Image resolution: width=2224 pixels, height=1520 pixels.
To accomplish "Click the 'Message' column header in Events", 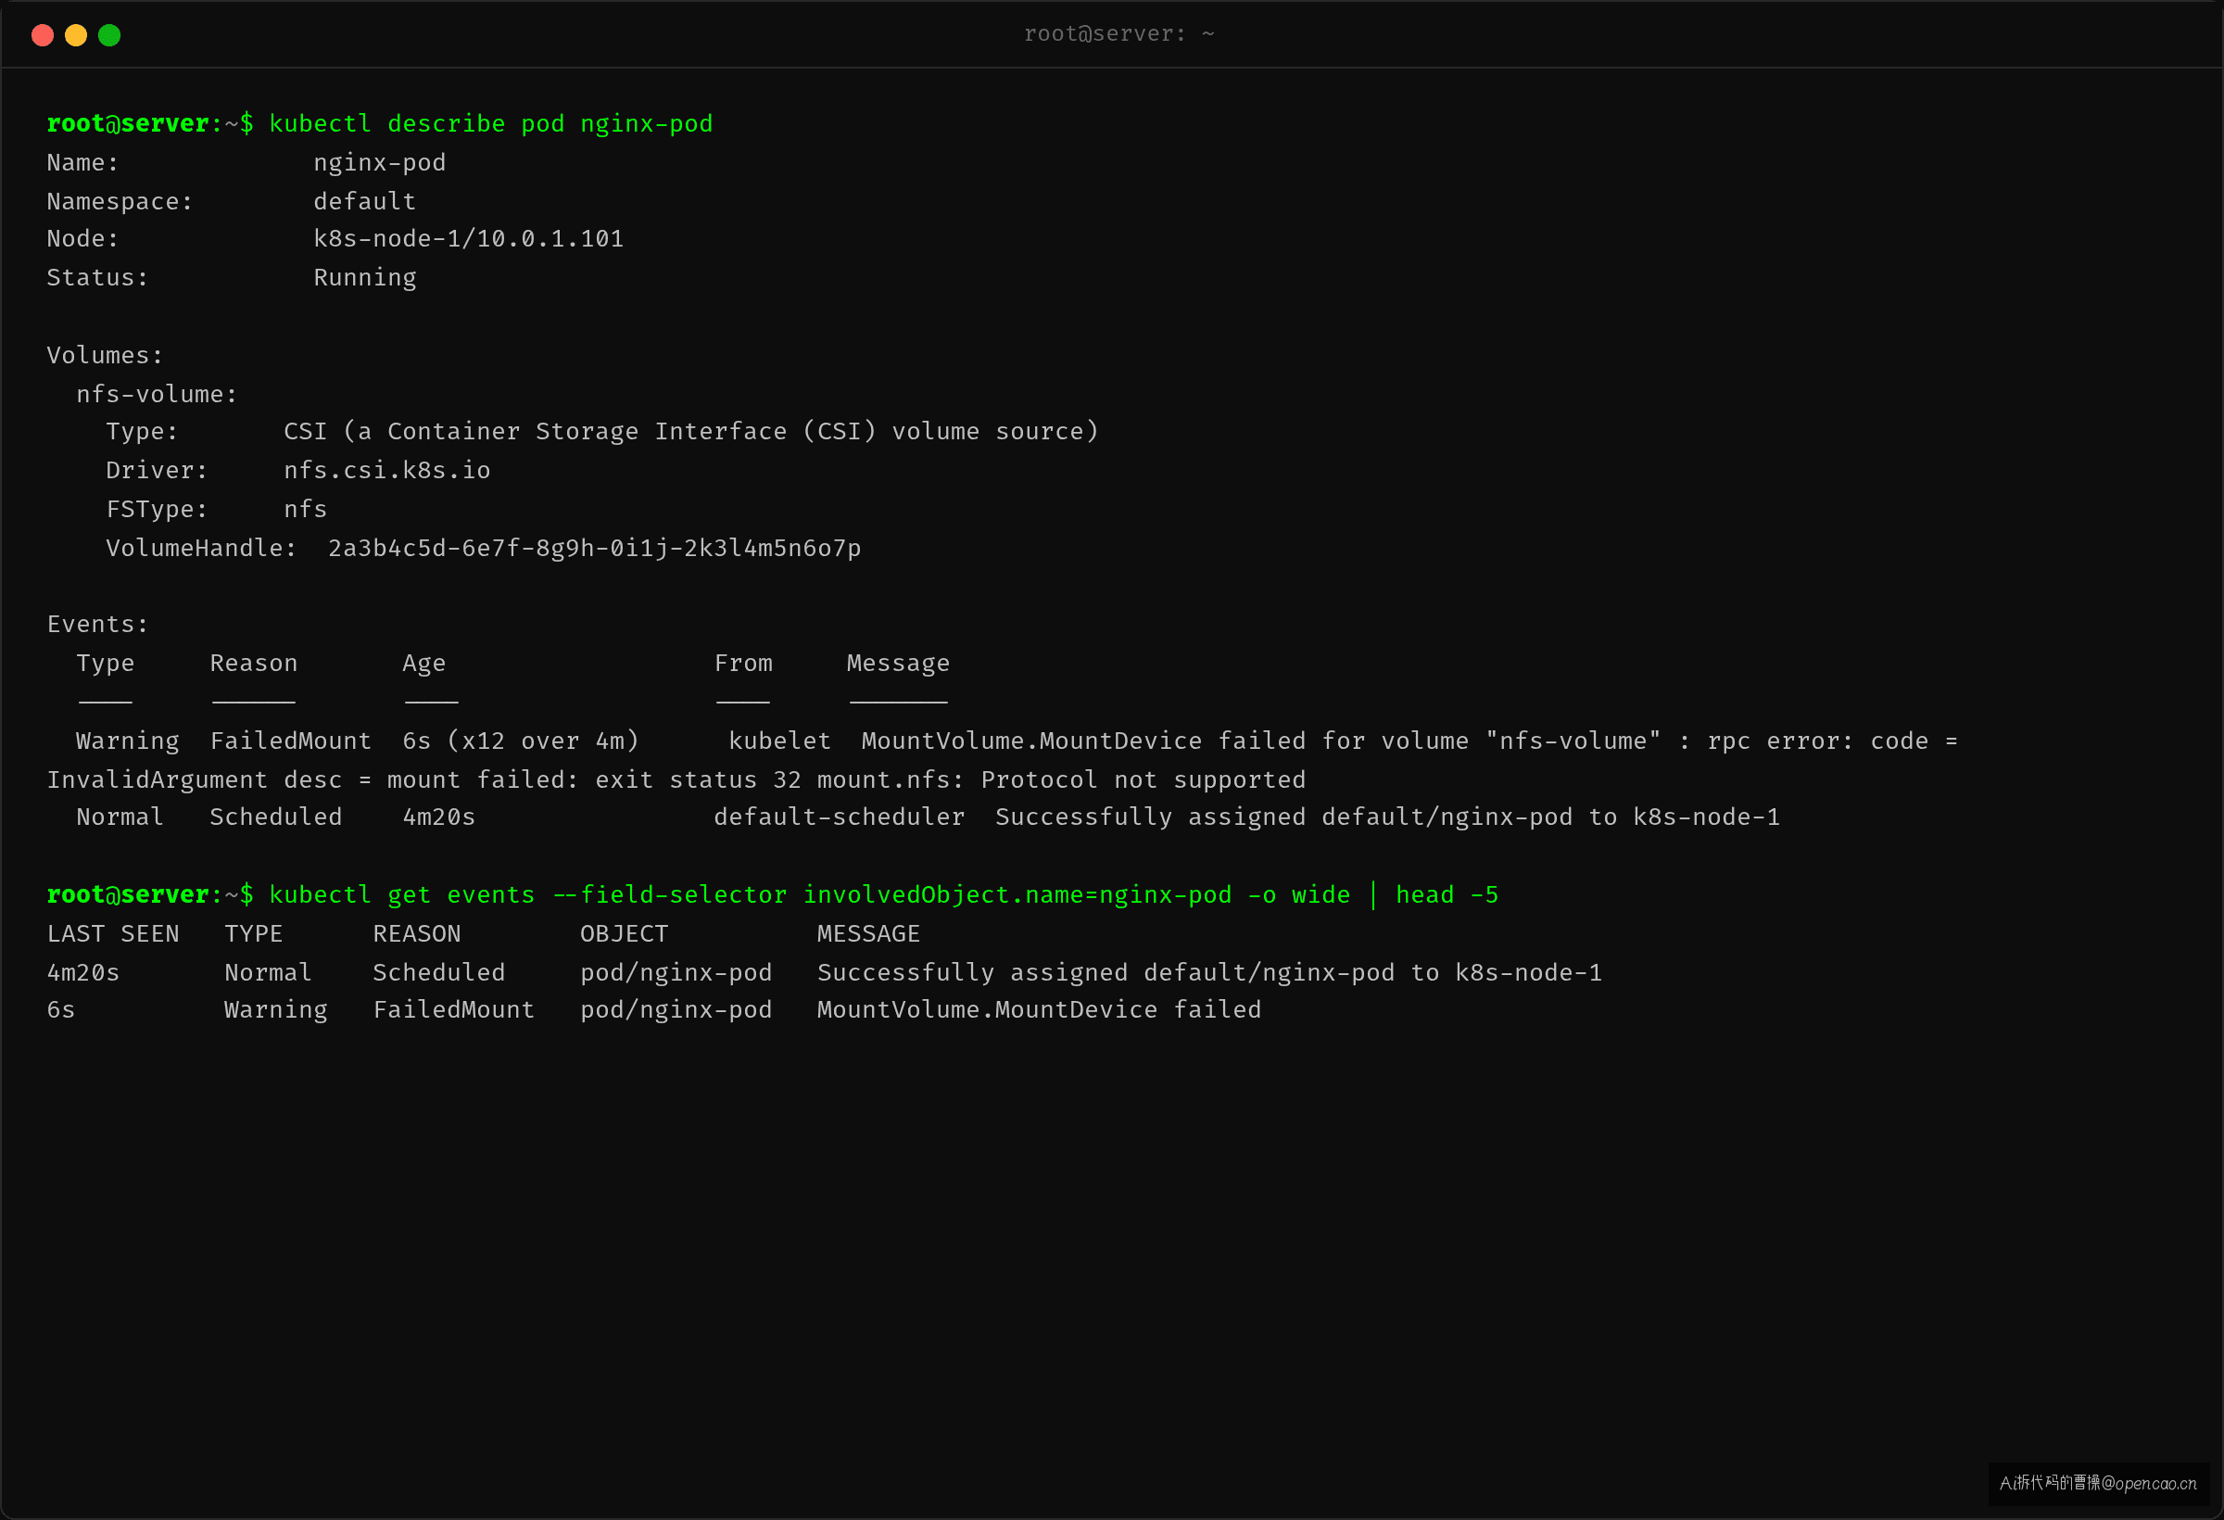I will [x=899, y=665].
